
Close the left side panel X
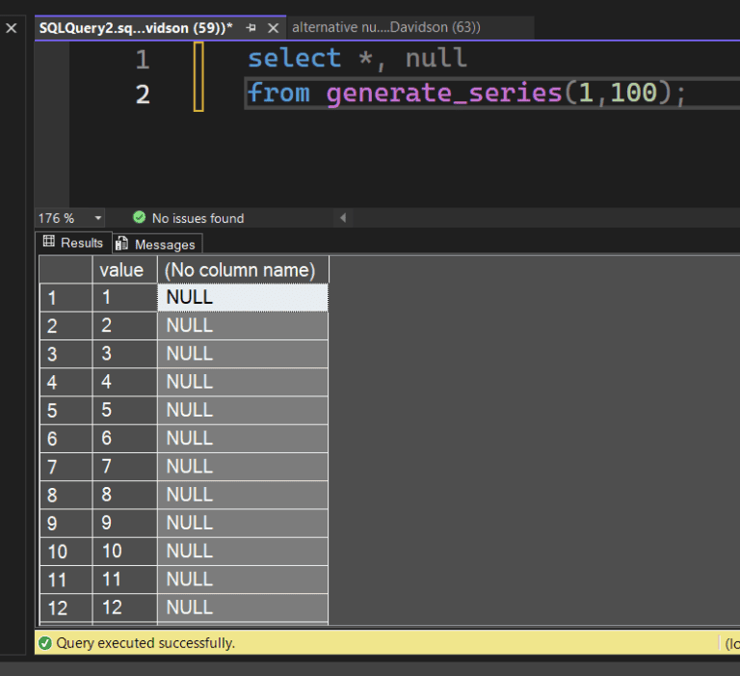[12, 28]
